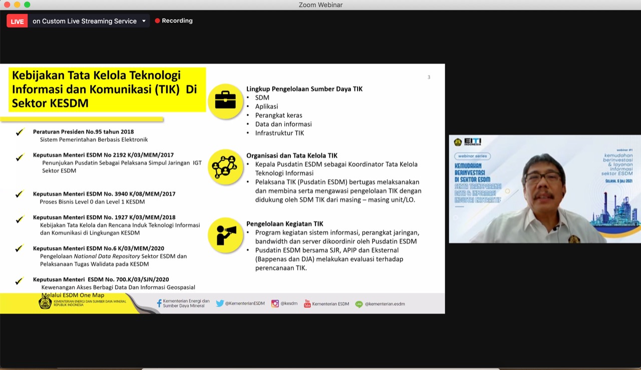
Task: Click the EITI Indonesia logo in the speaker video
Action: point(469,142)
